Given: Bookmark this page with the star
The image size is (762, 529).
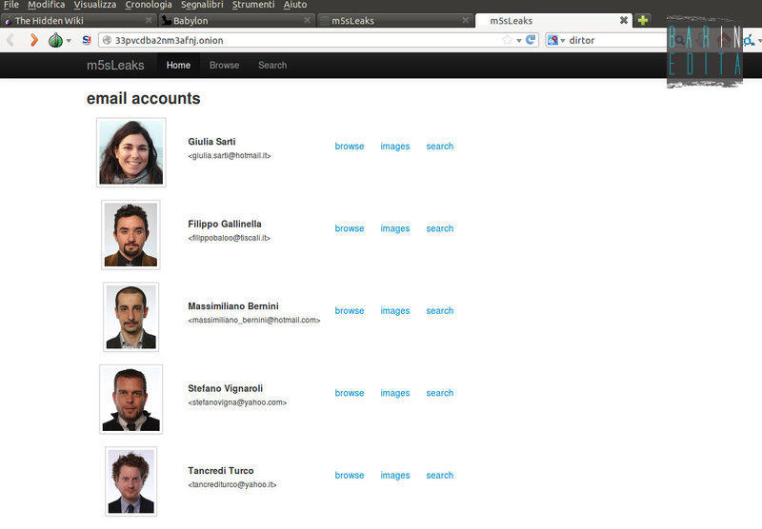Looking at the screenshot, I should coord(507,40).
